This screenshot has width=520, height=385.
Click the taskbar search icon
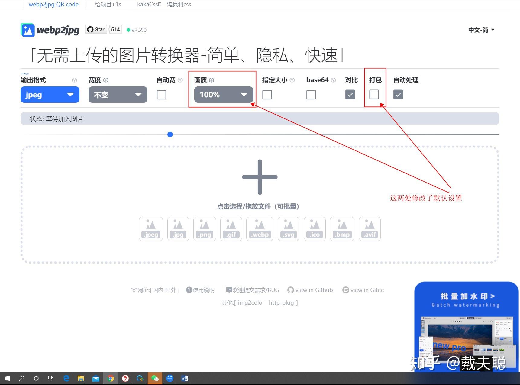click(22, 378)
